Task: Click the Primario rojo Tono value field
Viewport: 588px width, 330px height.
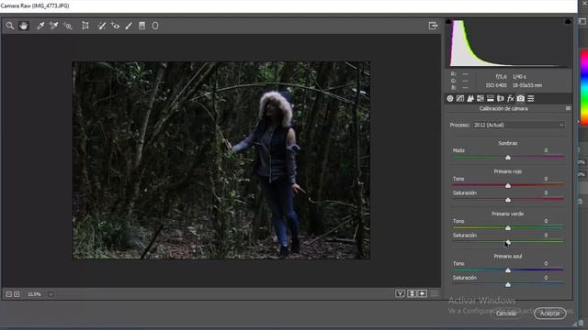Action: tap(546, 179)
